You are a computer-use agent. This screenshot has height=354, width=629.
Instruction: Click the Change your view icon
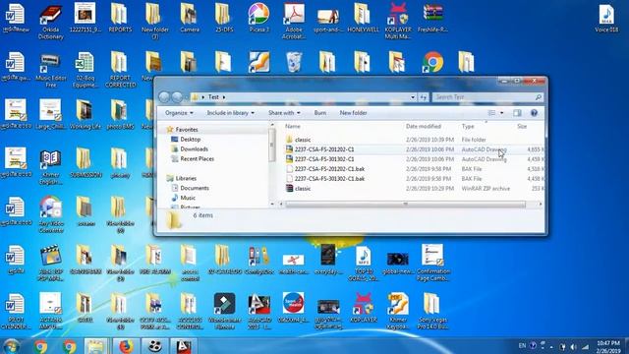(491, 113)
